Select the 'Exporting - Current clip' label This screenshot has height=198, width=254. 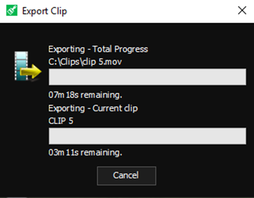pos(93,108)
